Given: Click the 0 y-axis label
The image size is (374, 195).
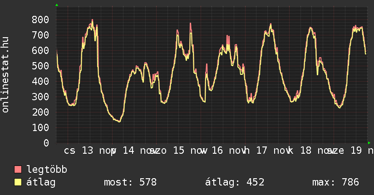Looking at the screenshot, I should (x=46, y=143).
